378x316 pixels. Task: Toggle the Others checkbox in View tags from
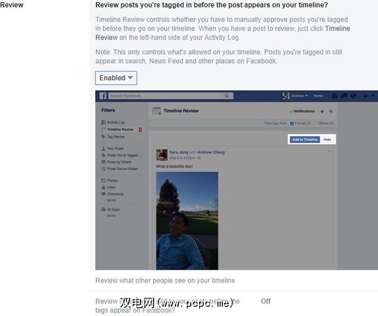tap(315, 123)
